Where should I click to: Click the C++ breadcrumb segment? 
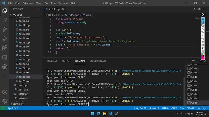(58, 15)
